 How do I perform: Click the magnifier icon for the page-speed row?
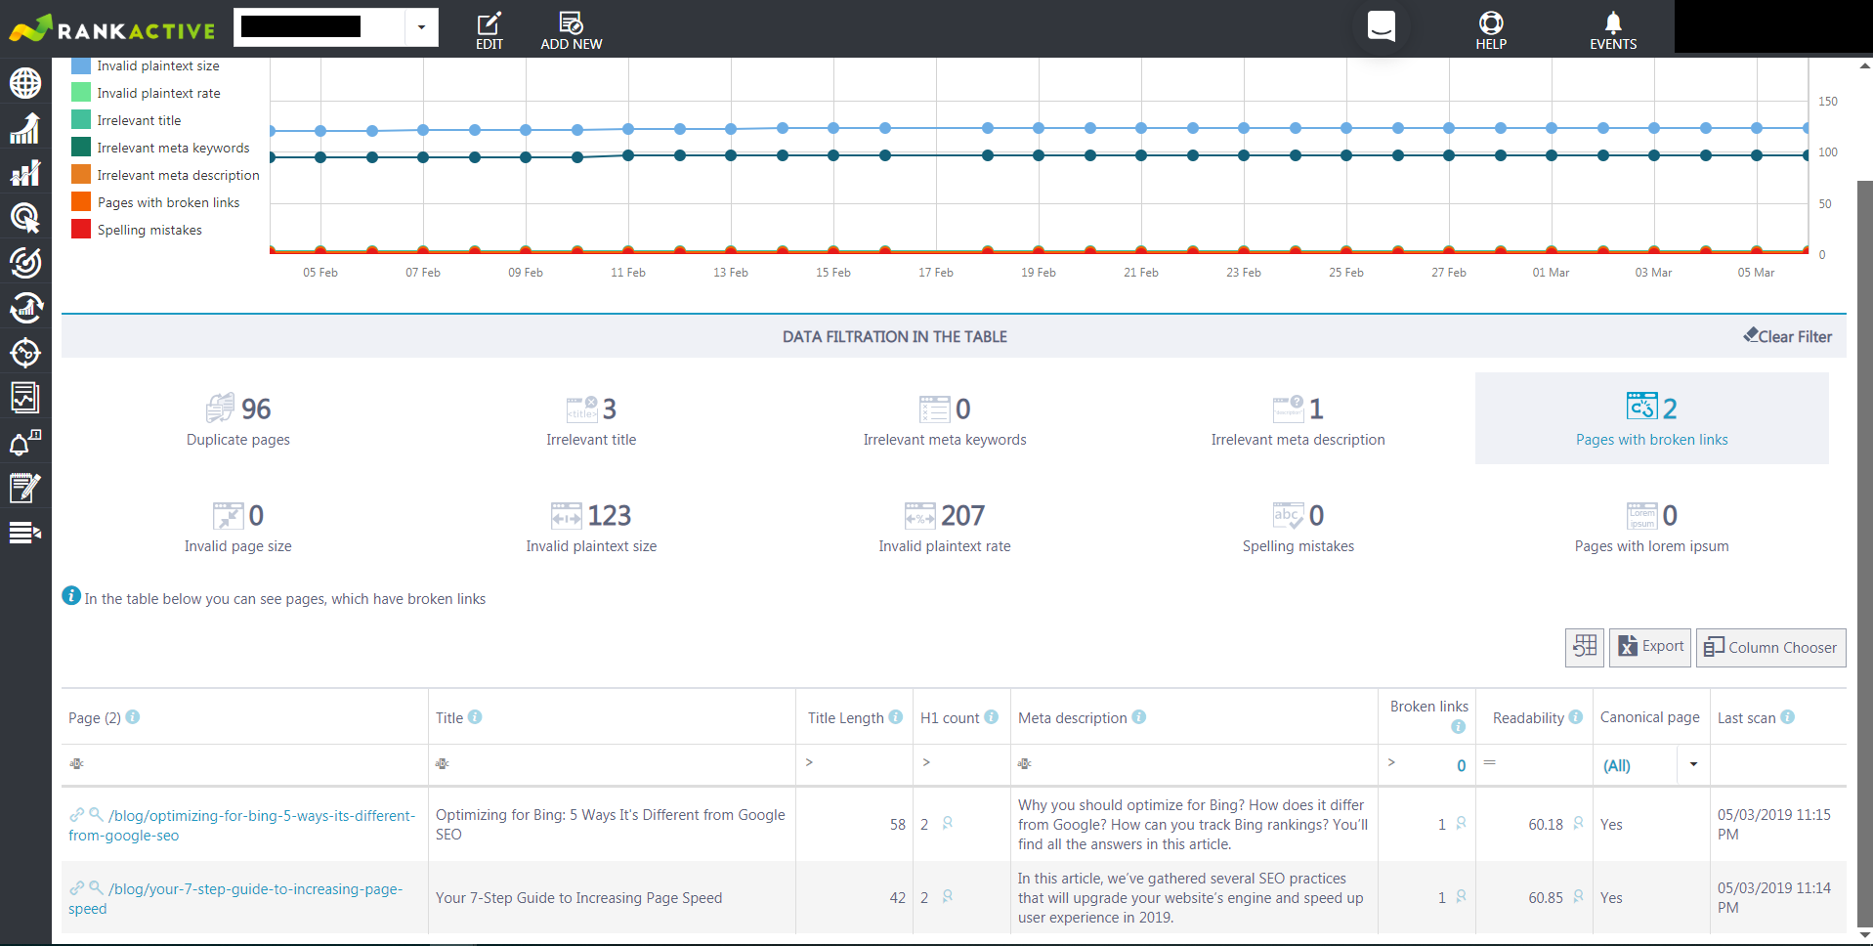pyautogui.click(x=96, y=887)
